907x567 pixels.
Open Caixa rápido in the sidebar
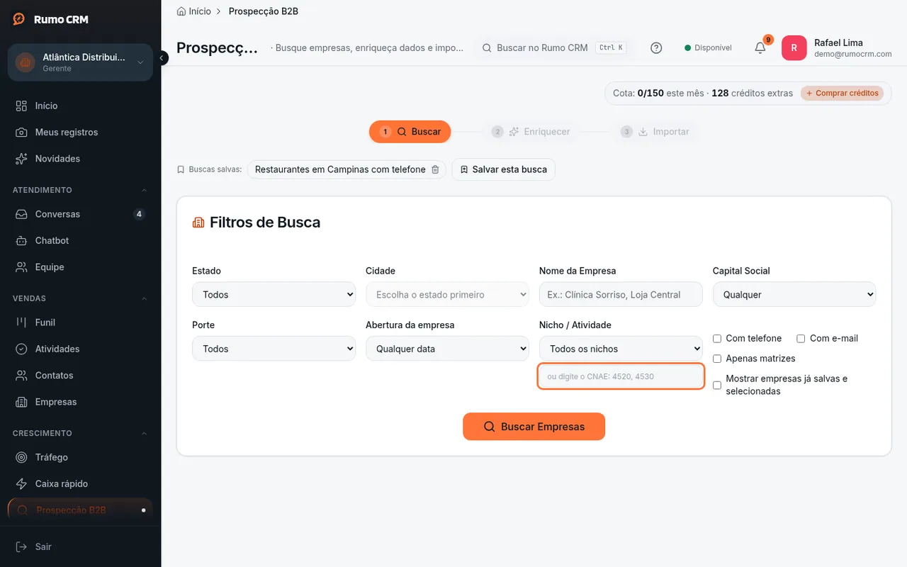pos(80,484)
